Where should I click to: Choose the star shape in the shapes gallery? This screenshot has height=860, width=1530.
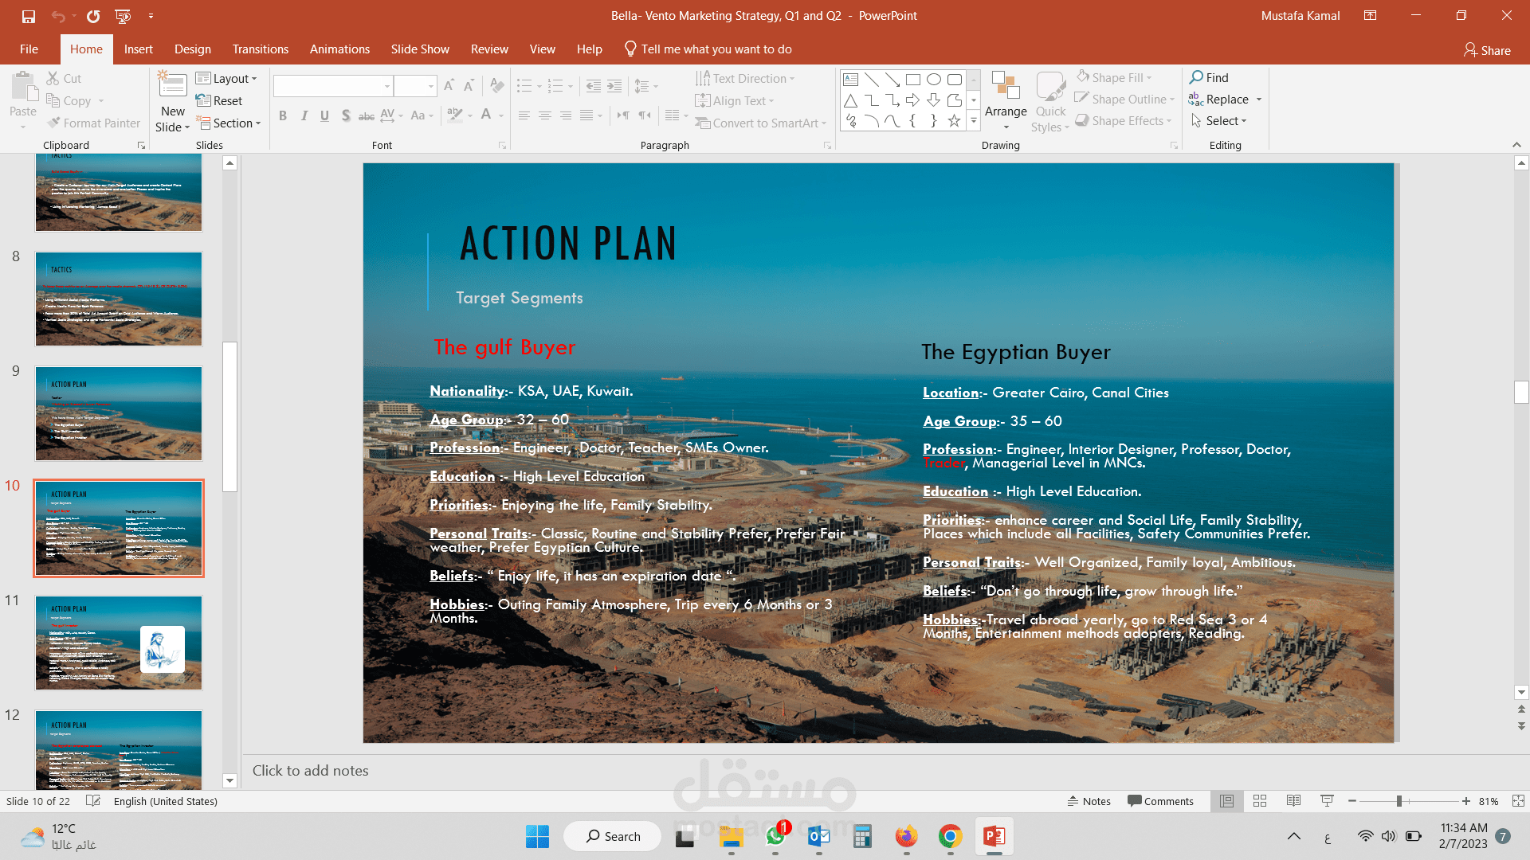955,121
